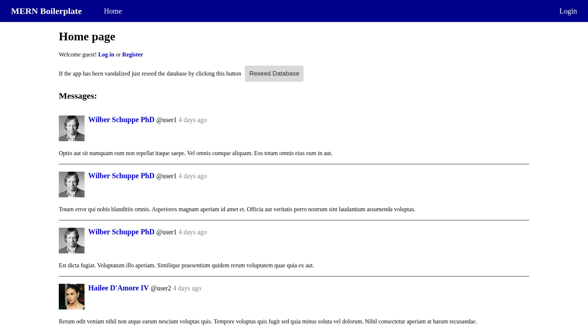Screen dimensions: 588x330
Task: Select 4 days ago next to @user2
Action: tap(187, 288)
